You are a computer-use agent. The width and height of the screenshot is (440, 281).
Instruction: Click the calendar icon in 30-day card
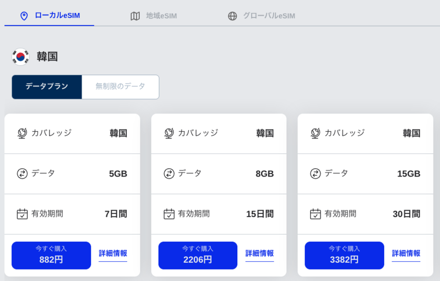click(x=315, y=214)
